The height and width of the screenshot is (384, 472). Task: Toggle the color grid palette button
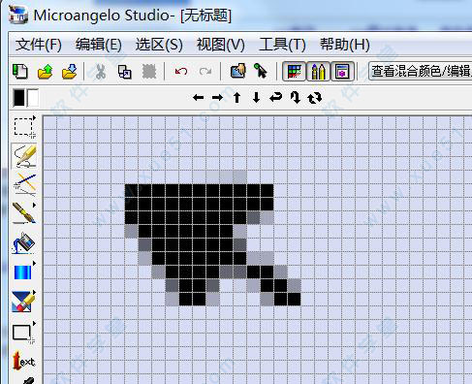point(294,72)
